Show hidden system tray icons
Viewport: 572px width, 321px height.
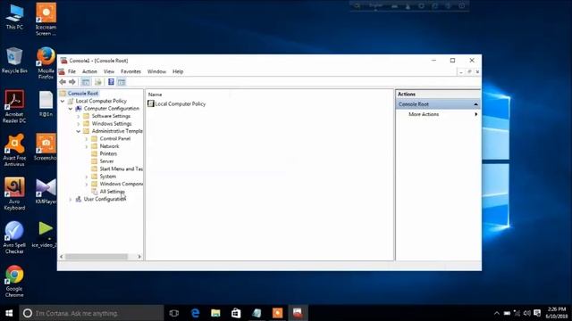[497, 313]
